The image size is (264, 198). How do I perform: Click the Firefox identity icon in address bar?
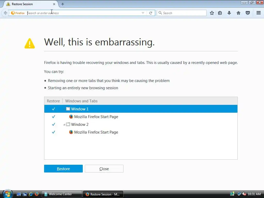[18, 13]
